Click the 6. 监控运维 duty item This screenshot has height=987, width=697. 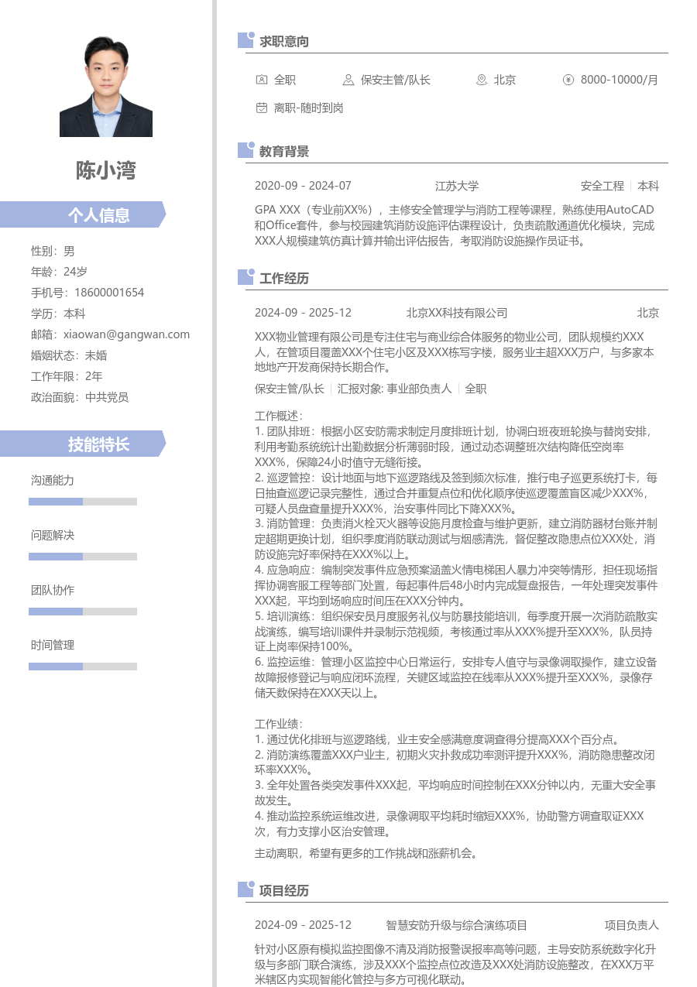click(456, 677)
